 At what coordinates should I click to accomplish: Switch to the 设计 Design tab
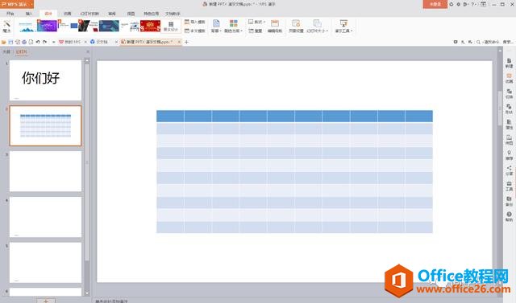[x=48, y=14]
